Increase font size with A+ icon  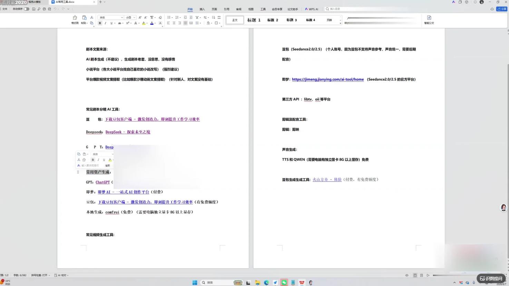140,17
